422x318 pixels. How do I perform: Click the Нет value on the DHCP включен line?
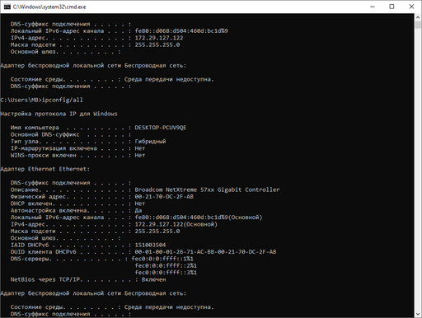[x=140, y=203]
